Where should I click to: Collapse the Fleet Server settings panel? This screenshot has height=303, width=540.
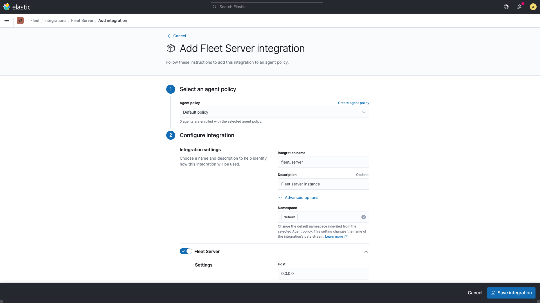click(x=366, y=252)
